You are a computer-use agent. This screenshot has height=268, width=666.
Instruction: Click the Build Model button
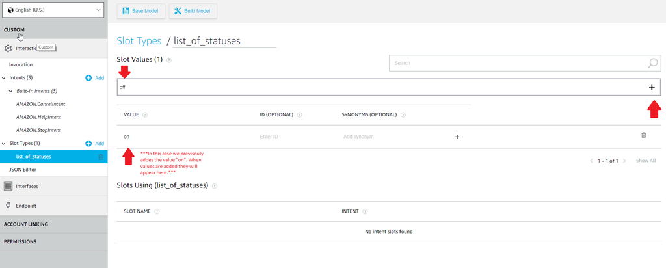click(193, 11)
